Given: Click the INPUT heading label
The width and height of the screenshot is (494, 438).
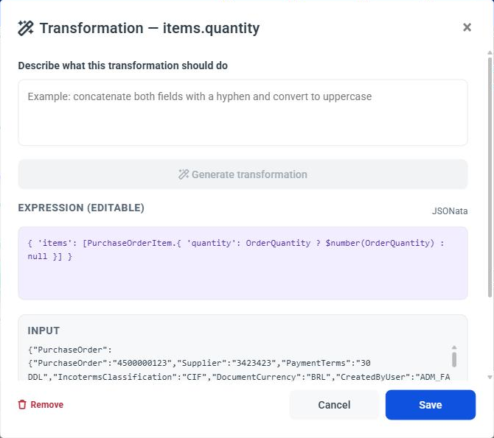Looking at the screenshot, I should pyautogui.click(x=44, y=331).
